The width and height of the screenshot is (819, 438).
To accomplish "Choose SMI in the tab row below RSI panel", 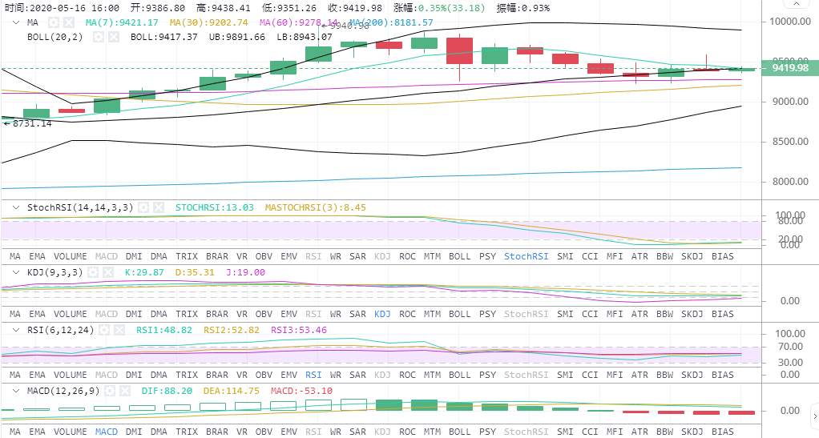I will click(565, 375).
